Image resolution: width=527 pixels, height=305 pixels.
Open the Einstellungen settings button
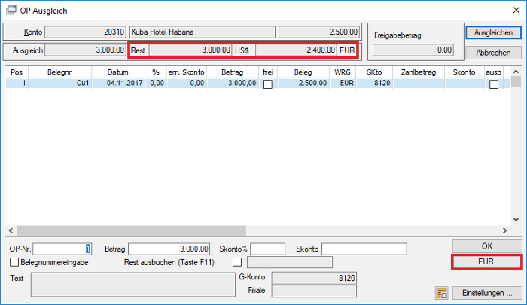click(x=487, y=293)
